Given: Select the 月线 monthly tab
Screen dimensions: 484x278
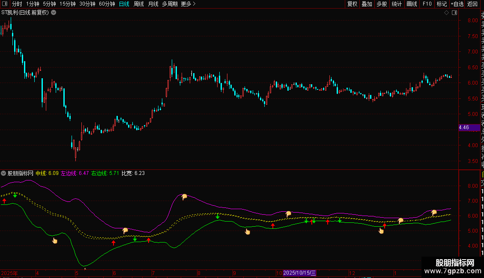Looking at the screenshot, I should [x=153, y=4].
